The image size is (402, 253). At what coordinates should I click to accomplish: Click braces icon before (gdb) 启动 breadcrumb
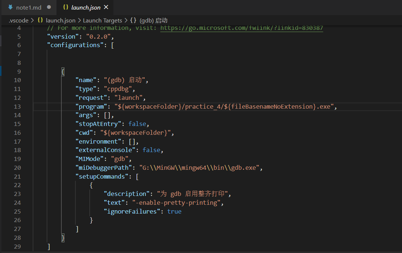coord(133,20)
